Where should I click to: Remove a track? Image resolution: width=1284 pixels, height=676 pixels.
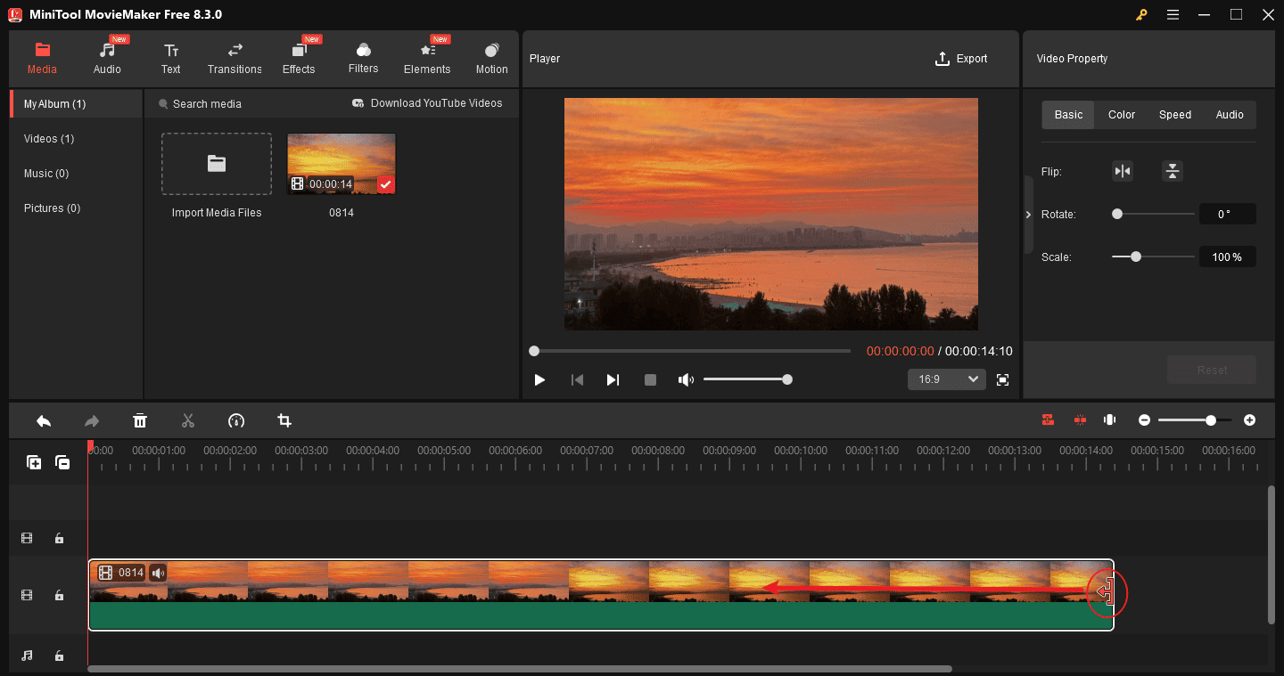tap(62, 462)
